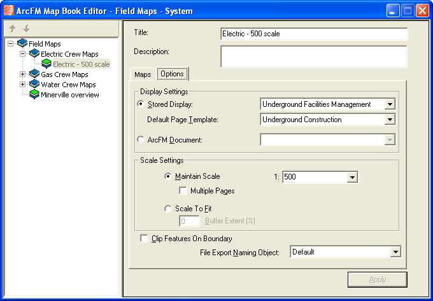
Task: Click the Description text box
Action: (314, 56)
